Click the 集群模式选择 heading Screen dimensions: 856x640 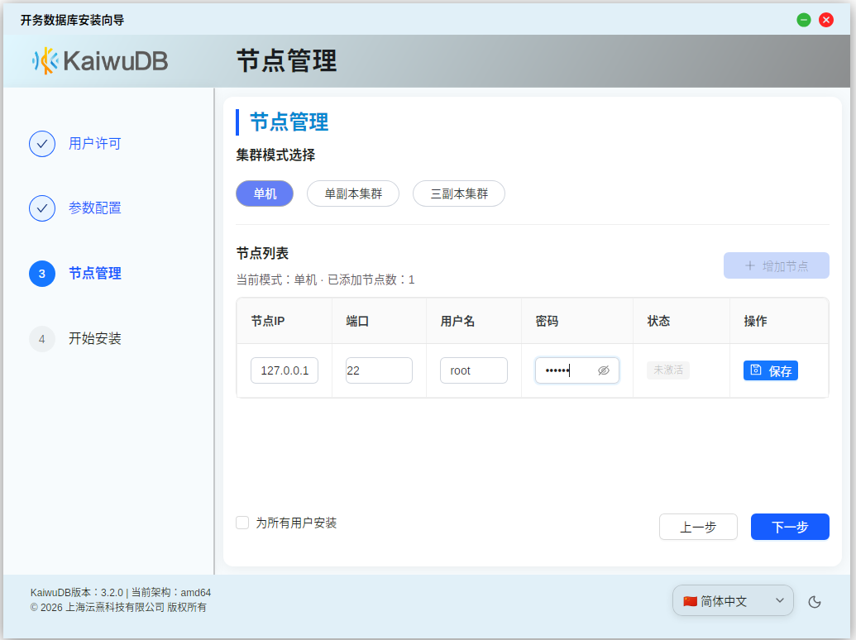(x=275, y=155)
